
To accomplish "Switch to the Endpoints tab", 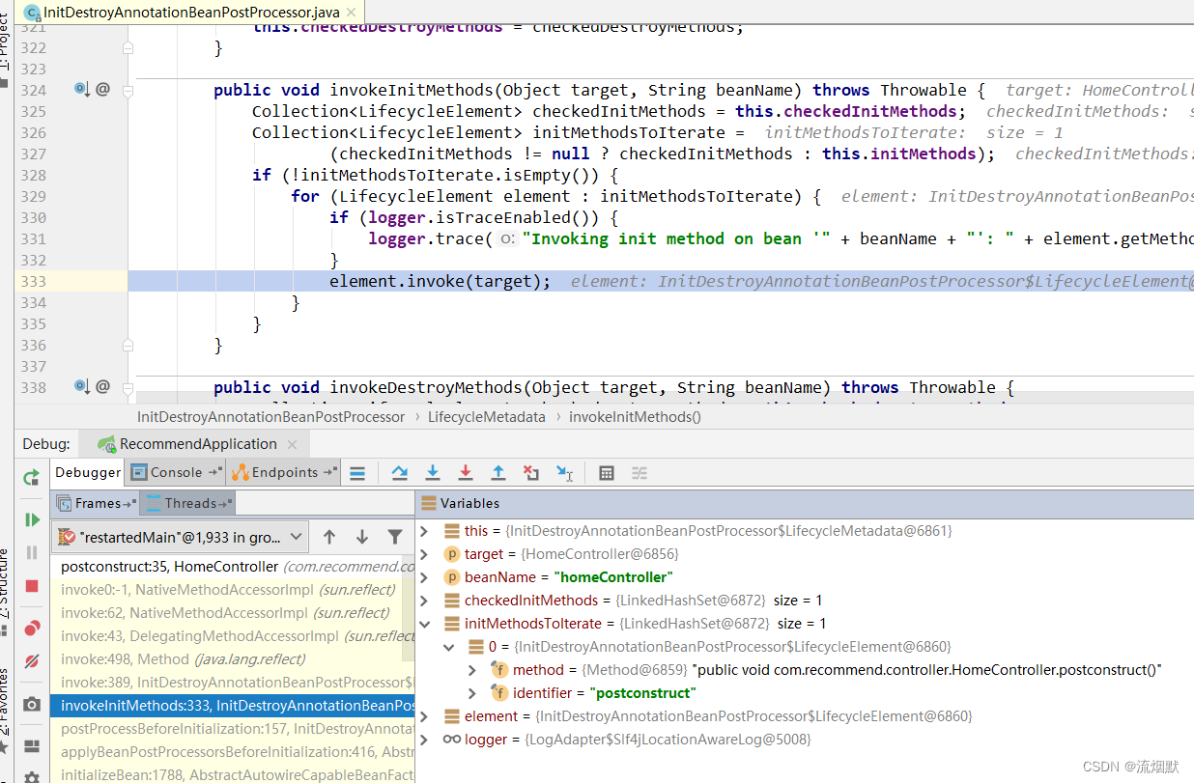I will 284,472.
